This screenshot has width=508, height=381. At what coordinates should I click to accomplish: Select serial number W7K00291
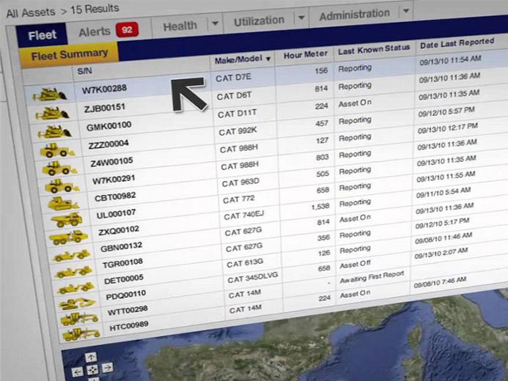pos(114,180)
